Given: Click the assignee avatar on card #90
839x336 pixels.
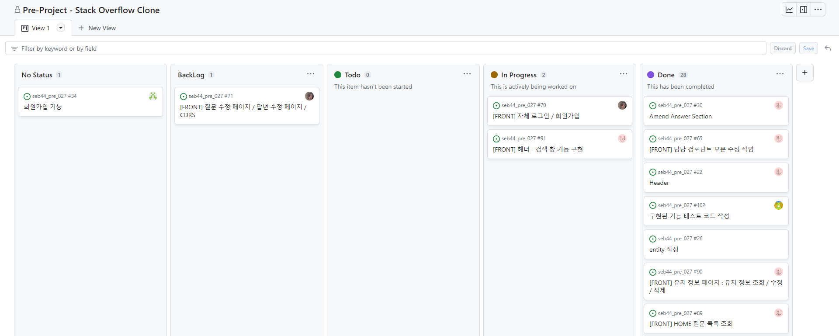Looking at the screenshot, I should point(779,272).
